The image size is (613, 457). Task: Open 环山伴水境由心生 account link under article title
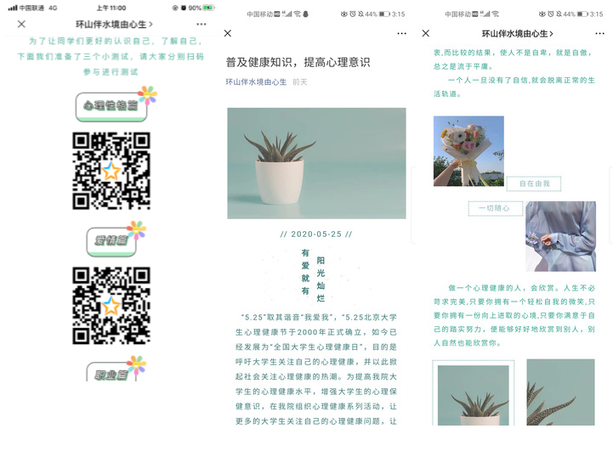point(254,82)
